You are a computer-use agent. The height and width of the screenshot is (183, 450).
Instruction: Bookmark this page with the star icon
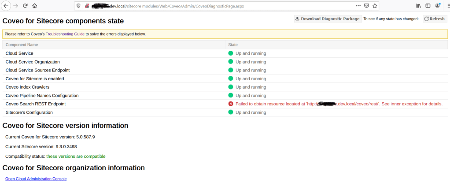tap(375, 6)
